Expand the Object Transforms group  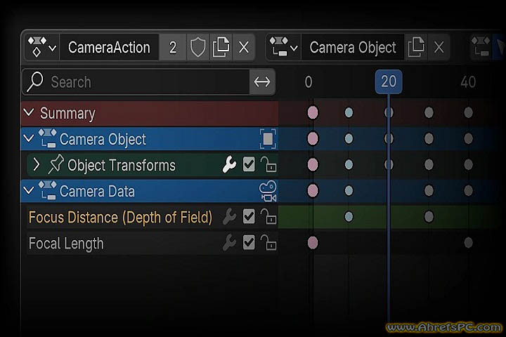tap(37, 165)
